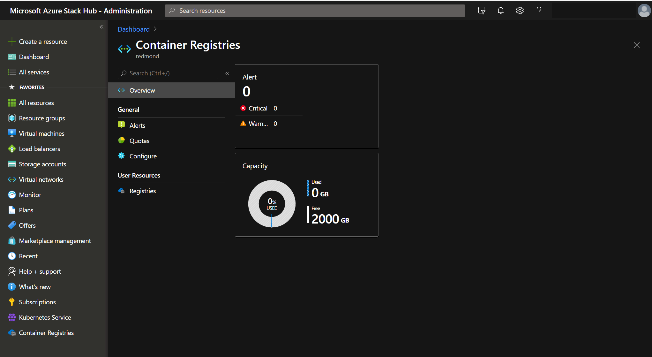Click the Configure option under General
This screenshot has width=652, height=357.
pyautogui.click(x=143, y=156)
